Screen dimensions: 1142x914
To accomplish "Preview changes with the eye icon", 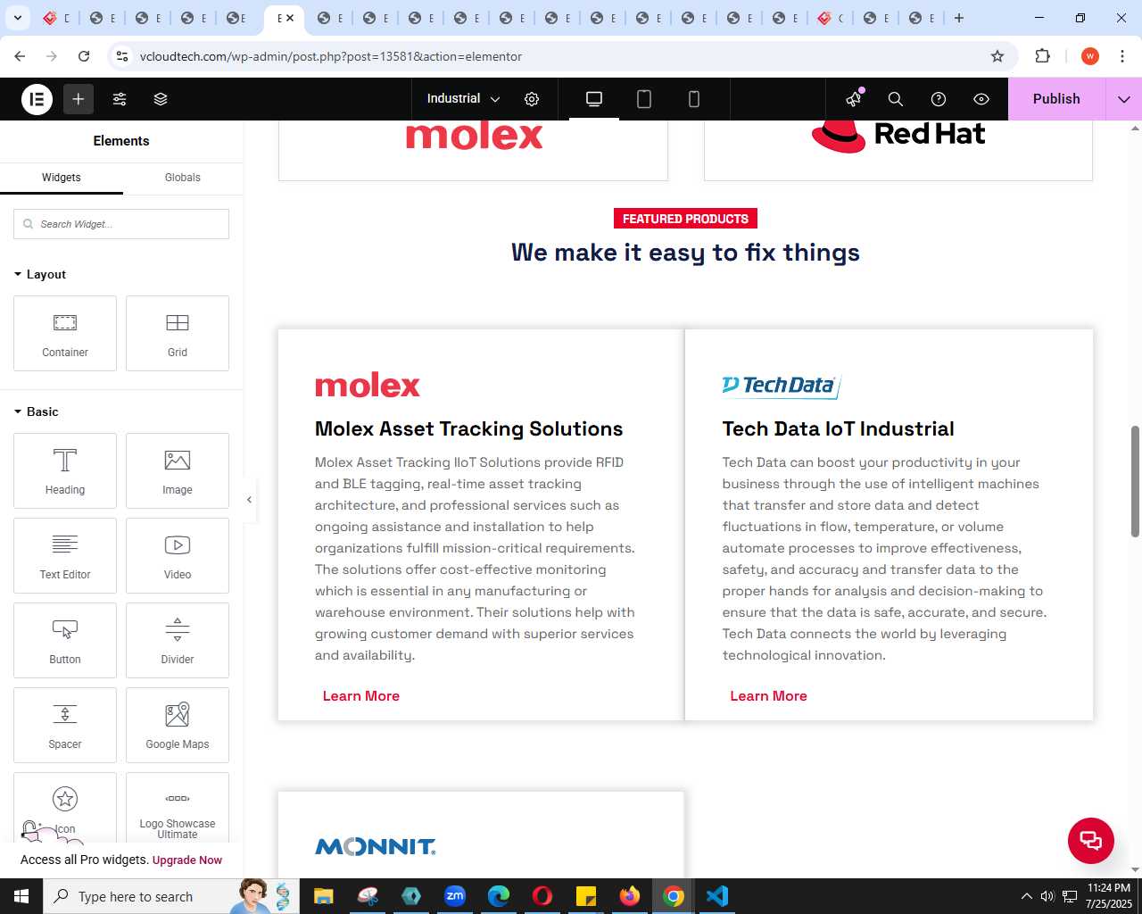I will (x=981, y=99).
